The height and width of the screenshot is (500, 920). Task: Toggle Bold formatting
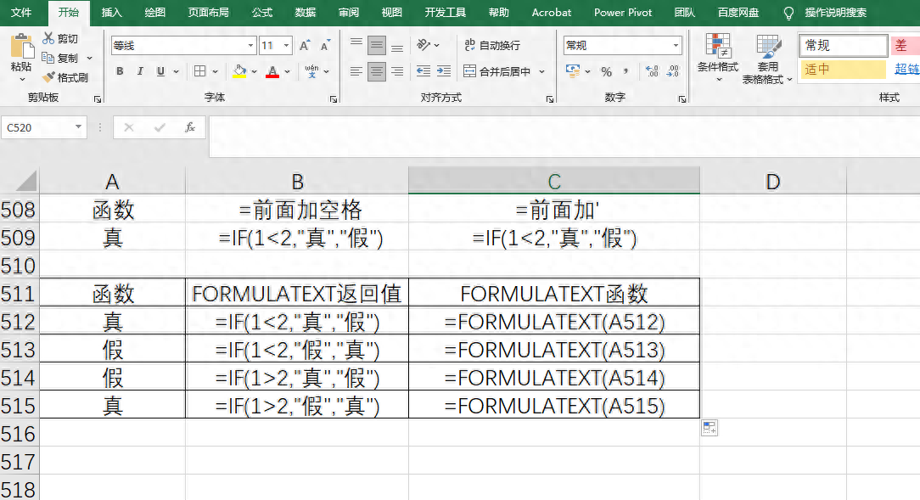(x=120, y=71)
